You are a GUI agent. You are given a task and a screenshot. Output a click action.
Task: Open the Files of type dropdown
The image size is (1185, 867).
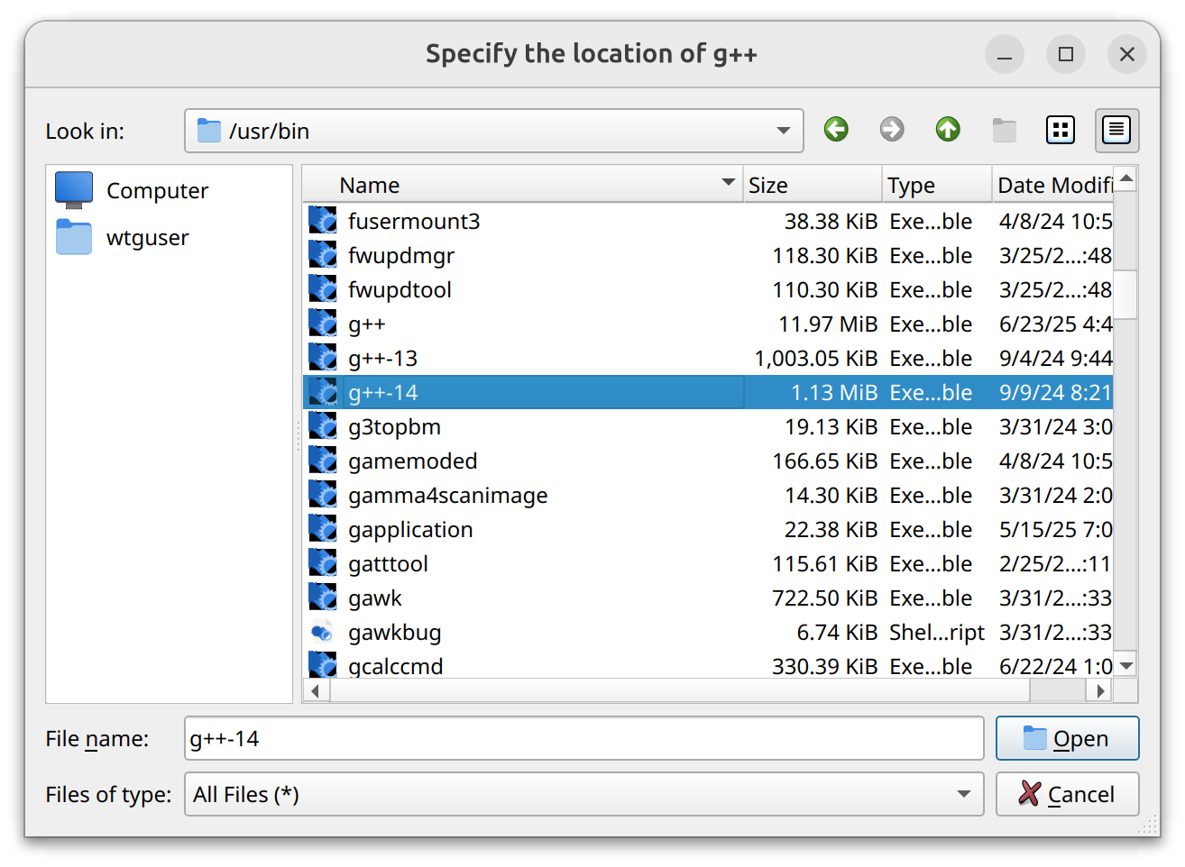[x=963, y=794]
